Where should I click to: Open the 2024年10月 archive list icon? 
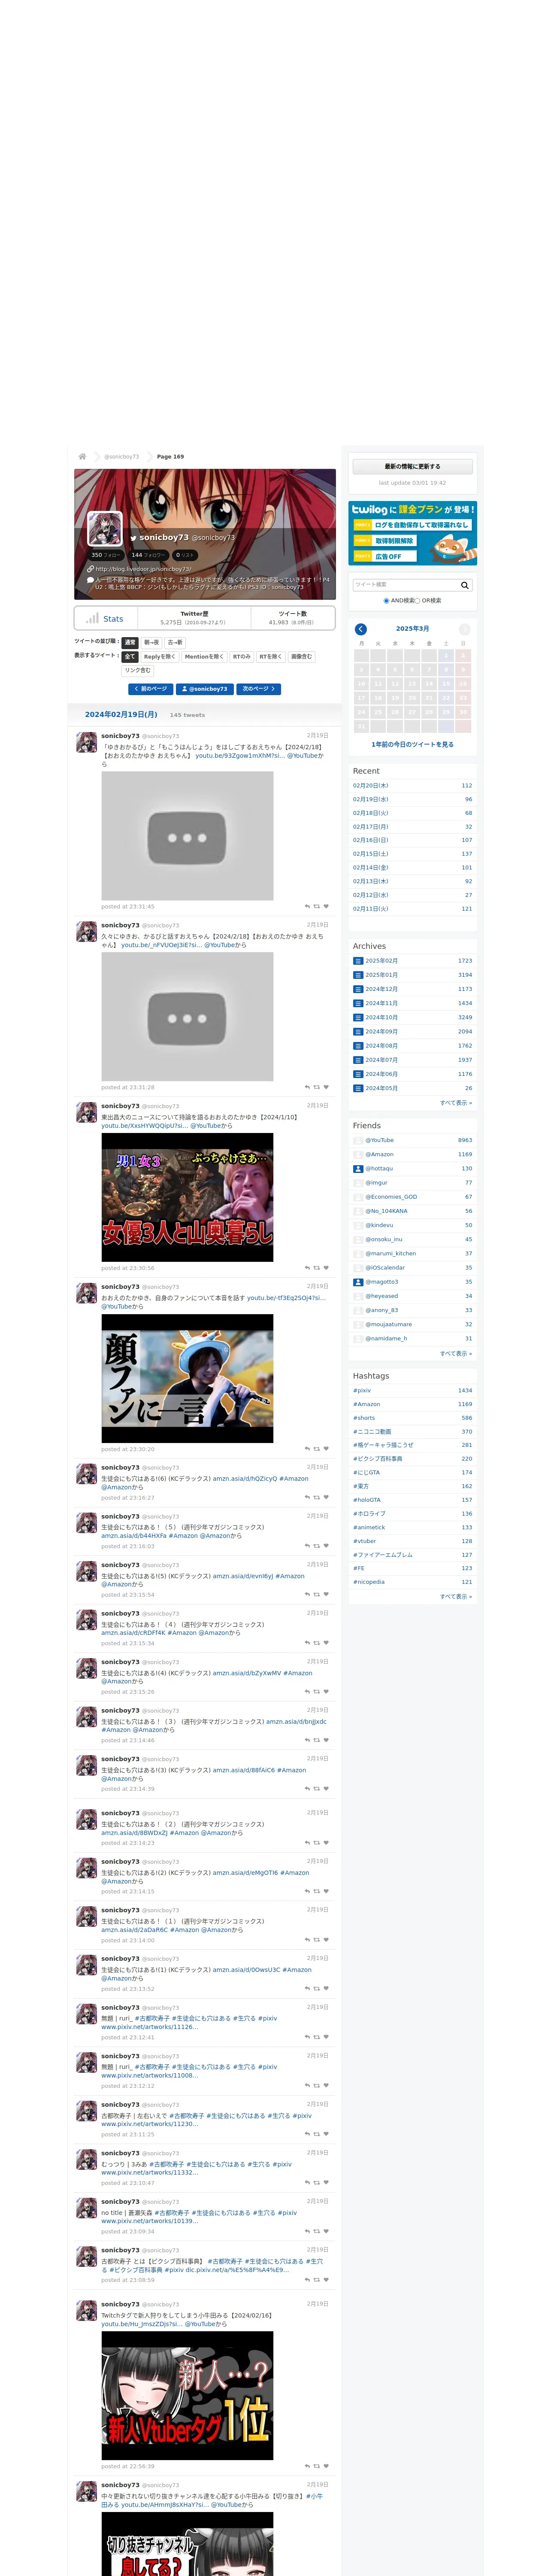(x=358, y=1017)
